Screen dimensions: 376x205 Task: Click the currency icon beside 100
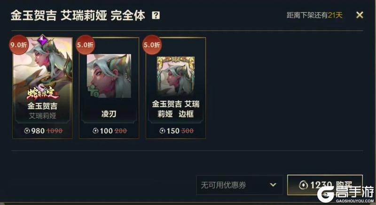96,130
